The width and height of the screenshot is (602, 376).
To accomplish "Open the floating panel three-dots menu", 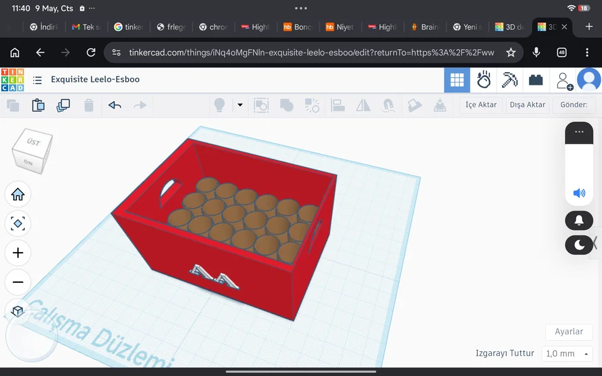I will click(579, 132).
